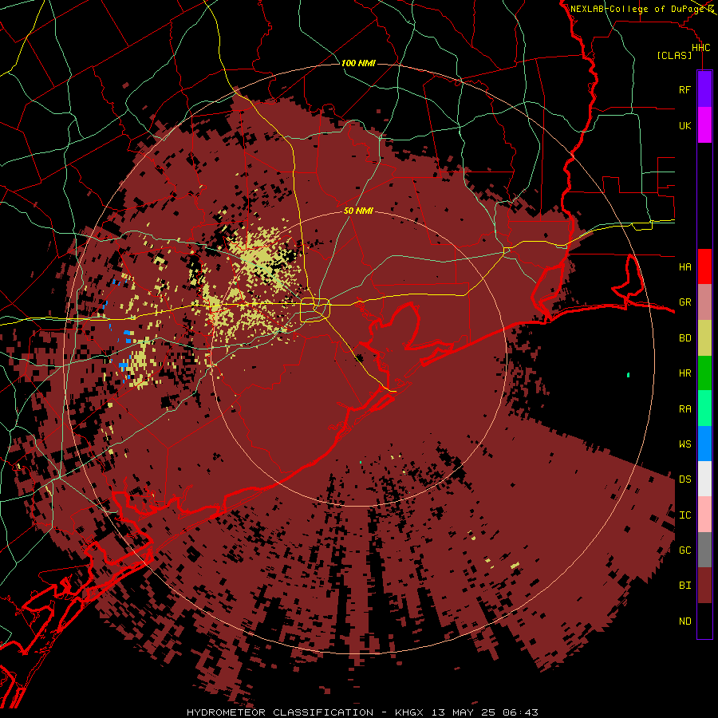Click the GC legend label
718x718 pixels.
coord(685,550)
